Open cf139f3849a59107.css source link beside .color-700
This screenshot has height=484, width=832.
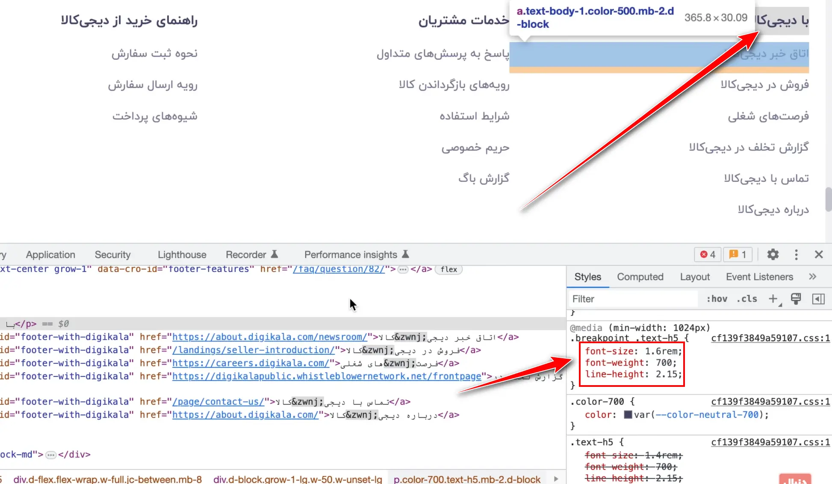tap(770, 401)
